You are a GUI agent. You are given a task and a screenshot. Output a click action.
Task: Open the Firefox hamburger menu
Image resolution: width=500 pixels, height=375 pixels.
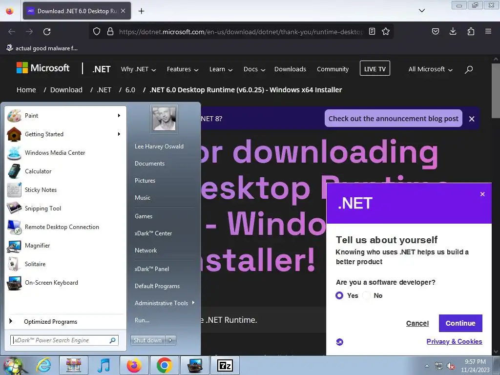point(488,31)
